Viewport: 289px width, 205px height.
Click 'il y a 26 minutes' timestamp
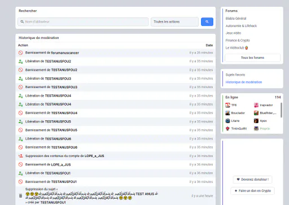coord(201,53)
